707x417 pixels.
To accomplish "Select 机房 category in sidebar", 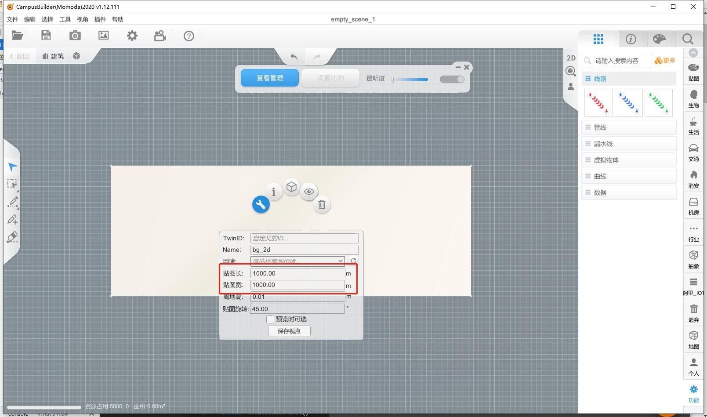I will (x=693, y=206).
